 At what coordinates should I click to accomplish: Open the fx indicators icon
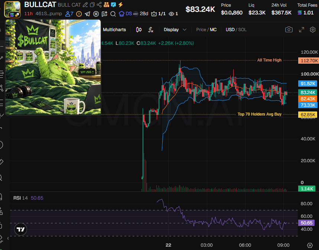[150, 30]
